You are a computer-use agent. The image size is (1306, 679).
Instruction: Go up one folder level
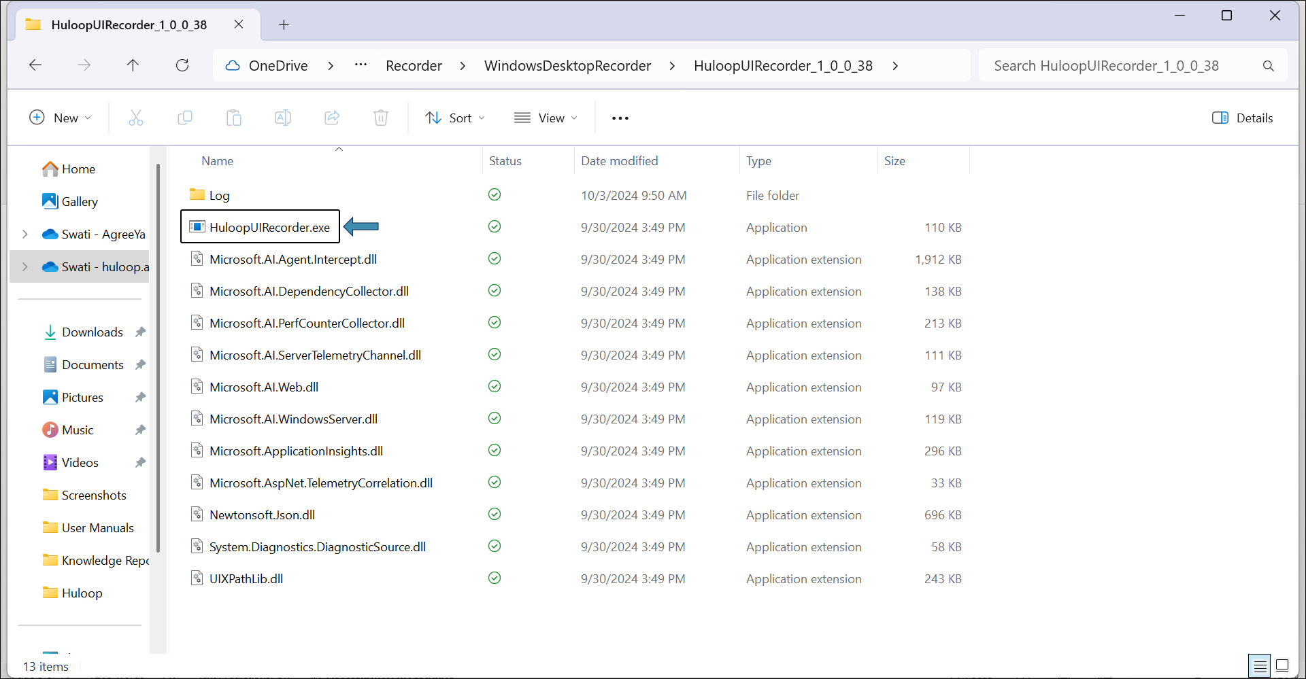coord(133,65)
